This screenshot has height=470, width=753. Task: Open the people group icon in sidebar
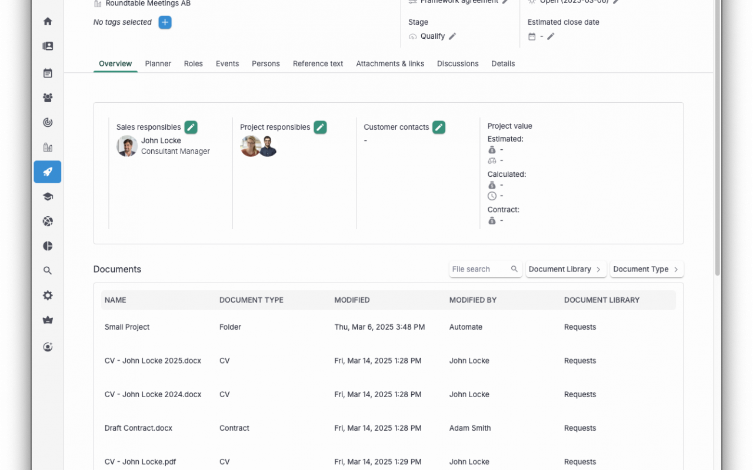(x=48, y=98)
